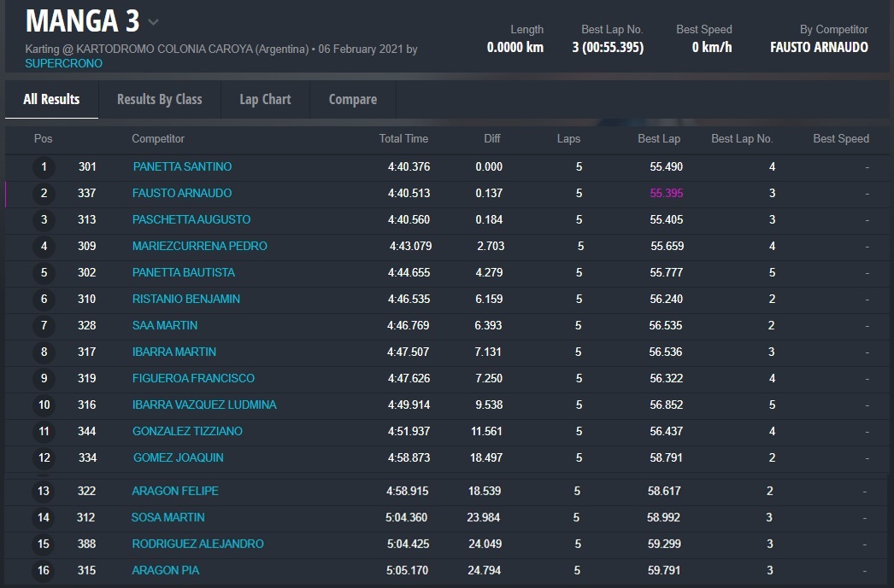
Task: Click the Best Lap column header
Action: tap(659, 138)
